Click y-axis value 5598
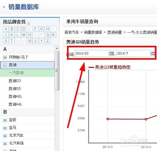157x151 pixels. [81, 118]
